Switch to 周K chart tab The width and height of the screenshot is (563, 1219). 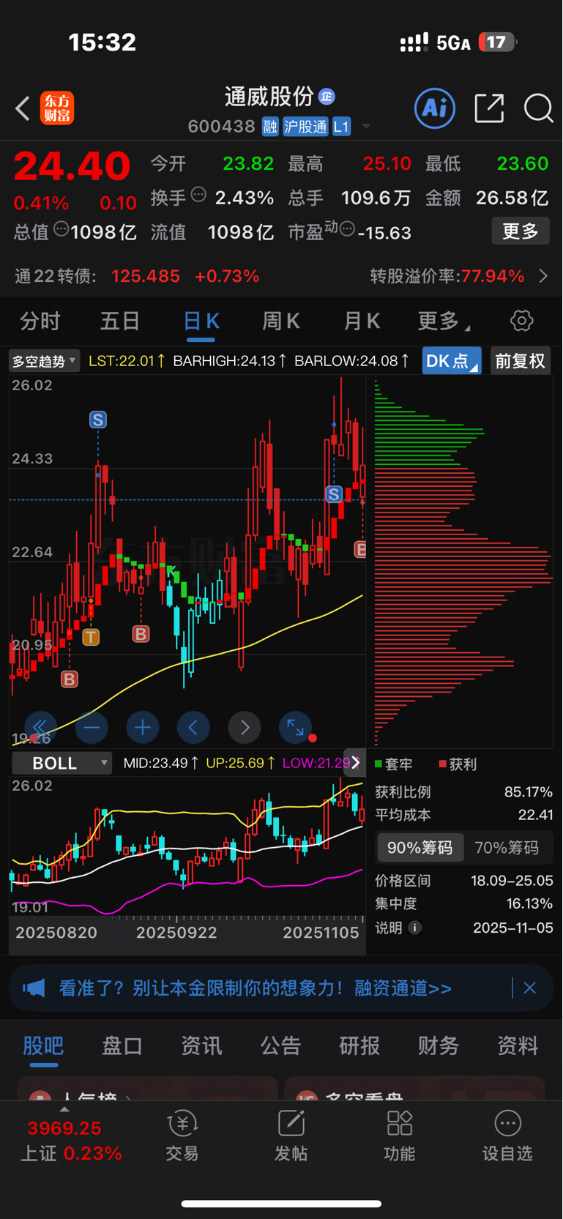pos(281,321)
